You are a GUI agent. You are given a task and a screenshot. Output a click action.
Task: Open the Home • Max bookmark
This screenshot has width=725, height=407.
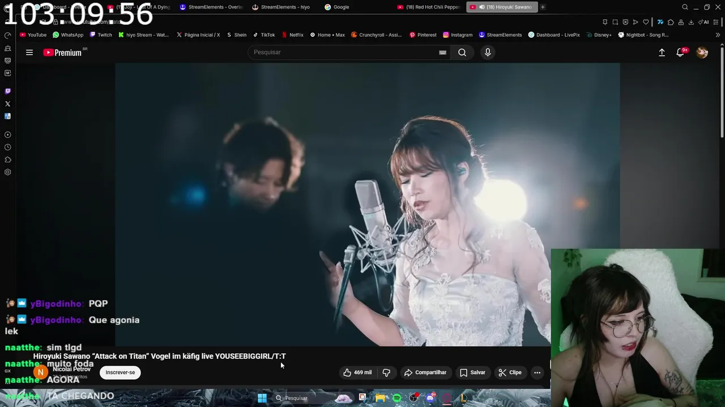(327, 34)
